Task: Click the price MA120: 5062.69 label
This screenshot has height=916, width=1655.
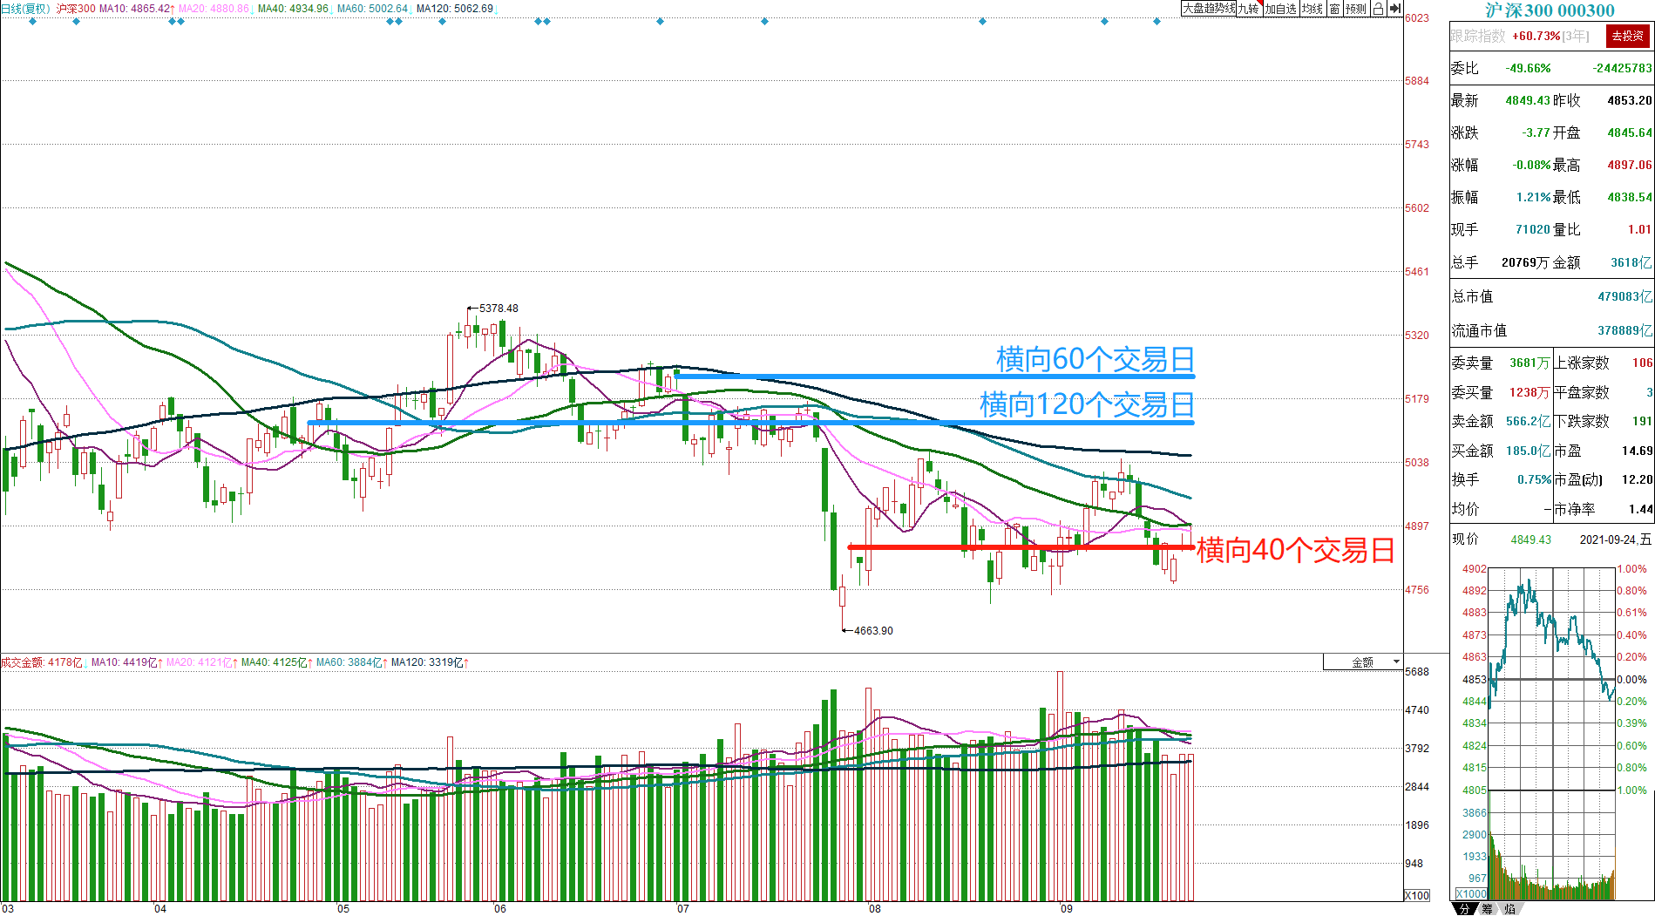Action: 455,9
